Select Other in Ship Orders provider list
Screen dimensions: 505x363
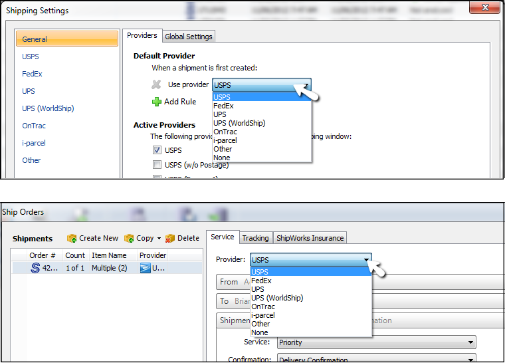311,324
